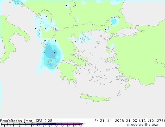Screen dimensions: 165x127
Task: Click the 40–45 mm magenta legend swatch
Action: [x=71, y=124]
